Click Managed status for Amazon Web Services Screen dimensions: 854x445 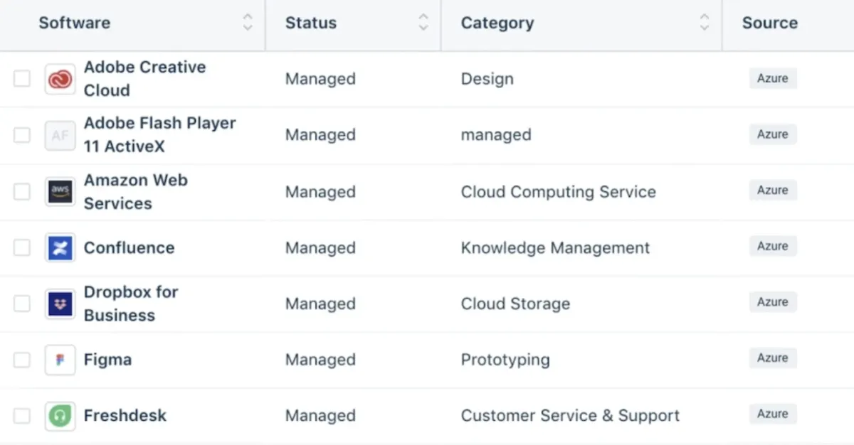click(320, 192)
